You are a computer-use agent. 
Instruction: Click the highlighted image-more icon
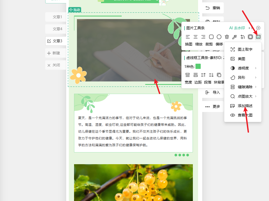pyautogui.click(x=258, y=37)
